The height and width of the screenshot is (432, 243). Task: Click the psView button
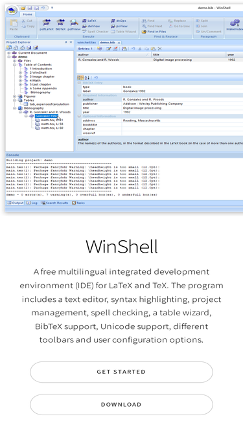click(x=119, y=26)
